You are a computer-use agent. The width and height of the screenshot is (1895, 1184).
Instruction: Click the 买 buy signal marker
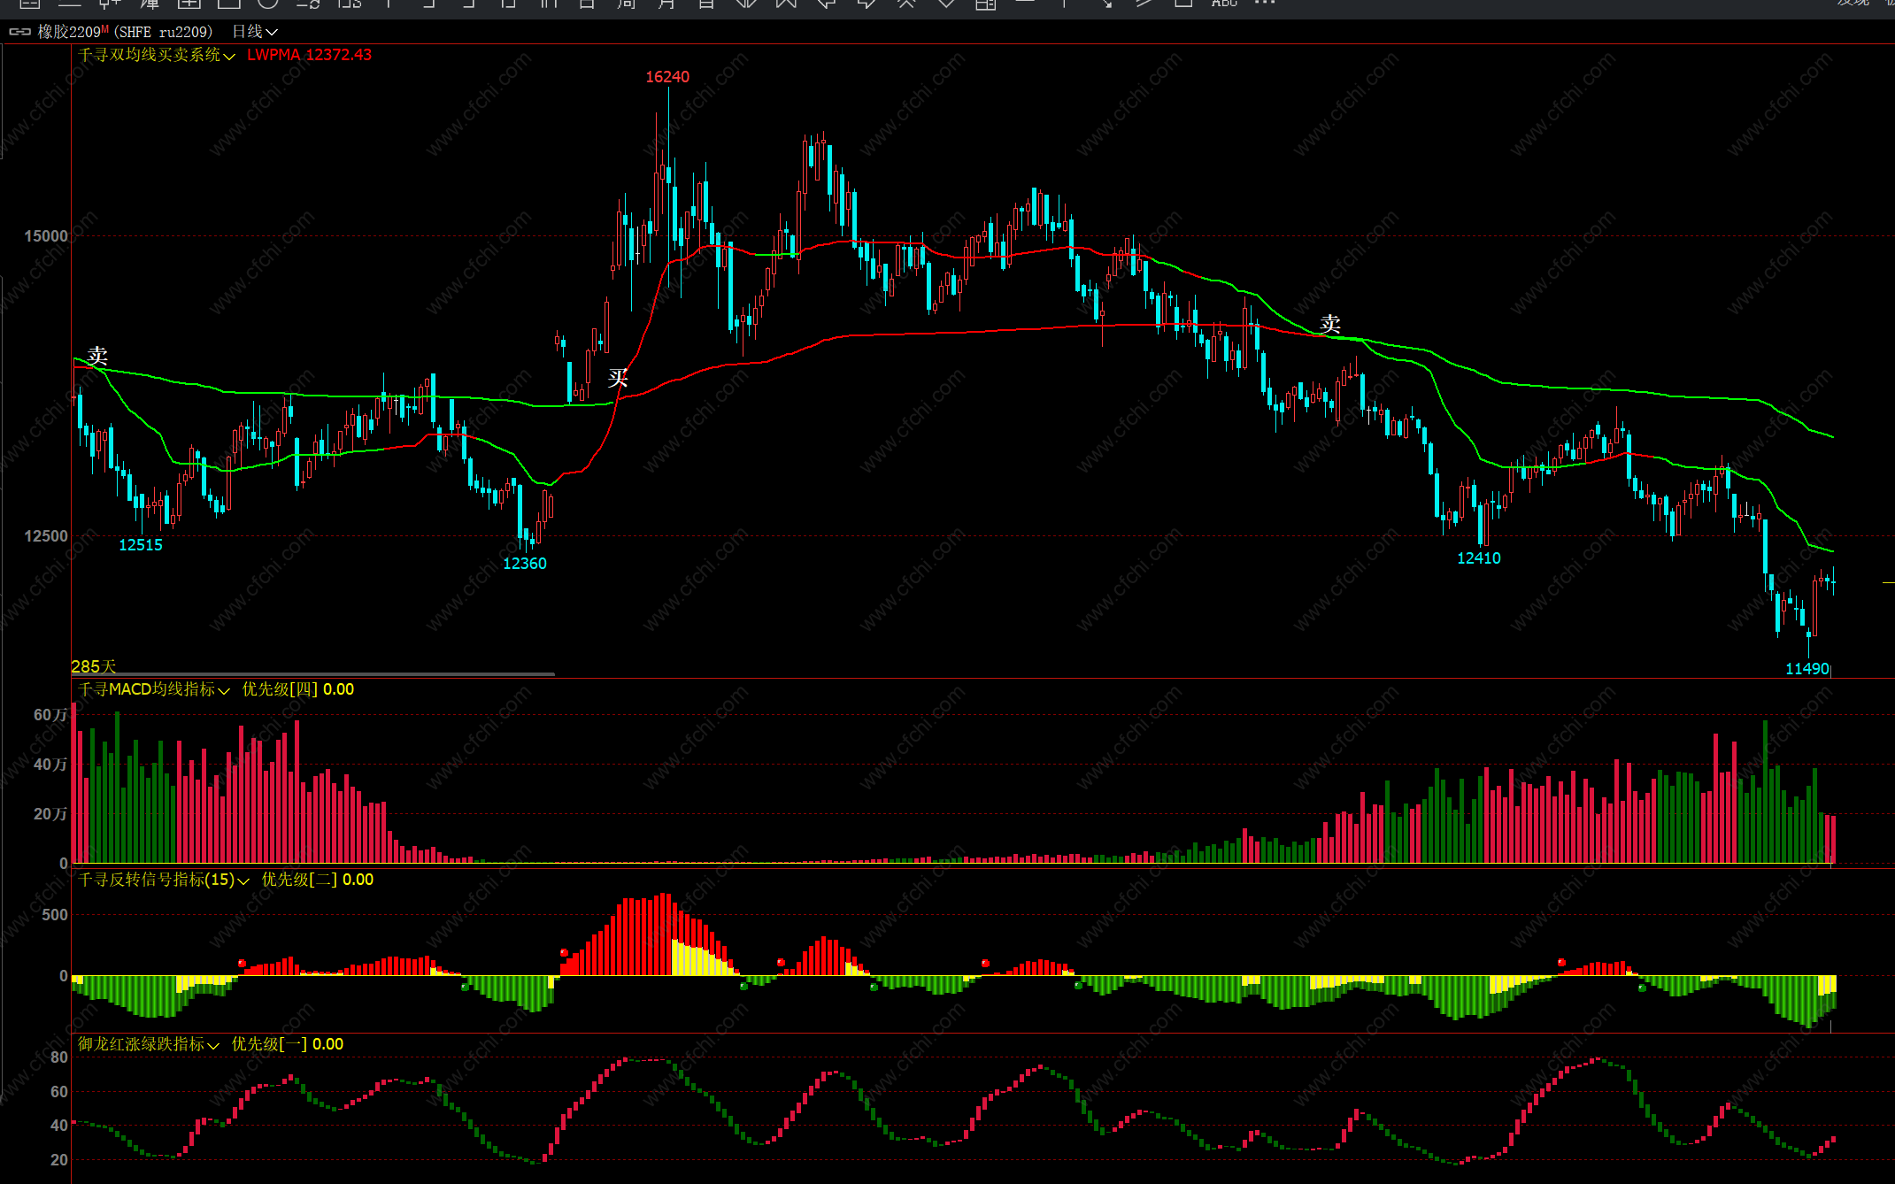tap(618, 378)
